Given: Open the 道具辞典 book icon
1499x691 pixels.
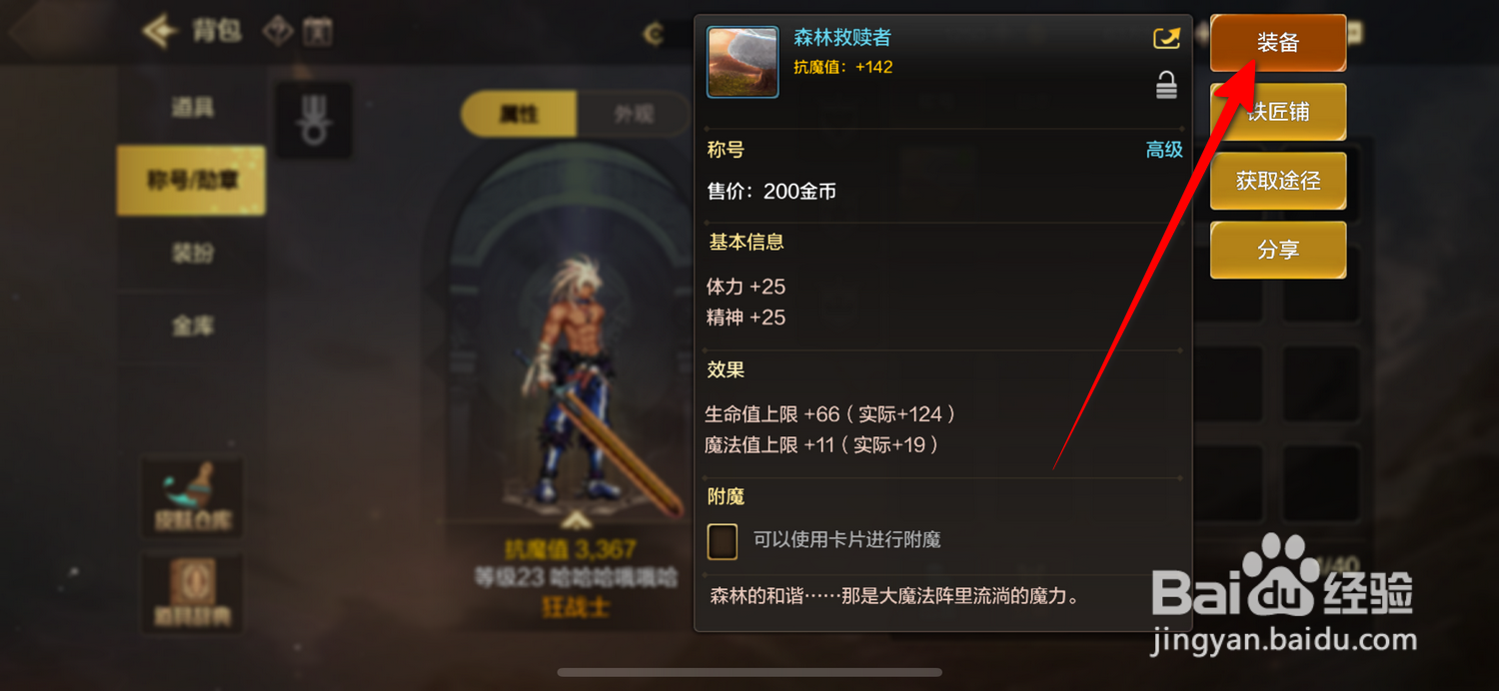Looking at the screenshot, I should [192, 591].
